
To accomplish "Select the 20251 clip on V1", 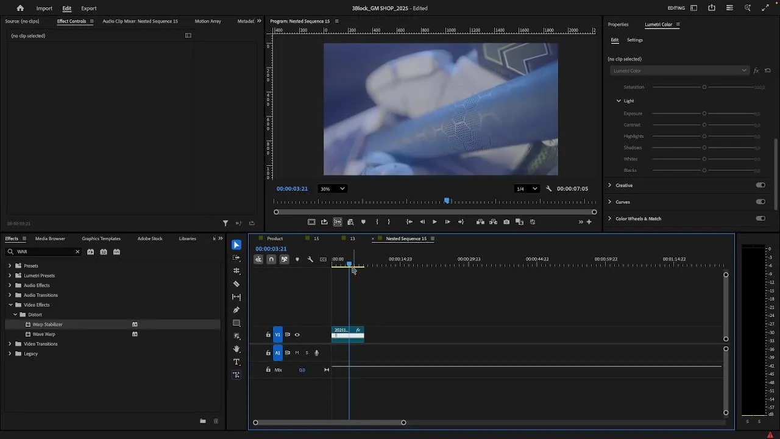I will [x=348, y=334].
